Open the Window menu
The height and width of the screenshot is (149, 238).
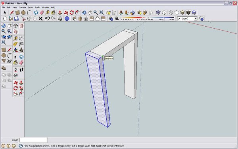pos(45,8)
